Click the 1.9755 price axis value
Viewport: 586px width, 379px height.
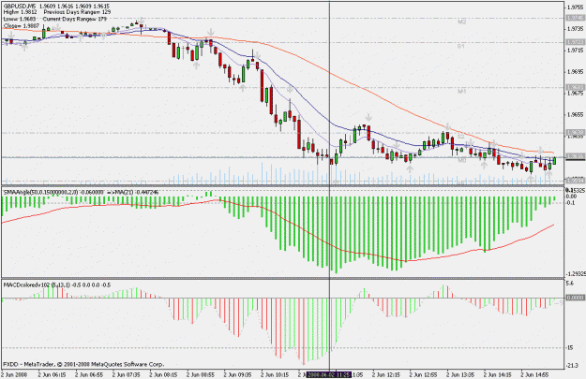(x=575, y=7)
